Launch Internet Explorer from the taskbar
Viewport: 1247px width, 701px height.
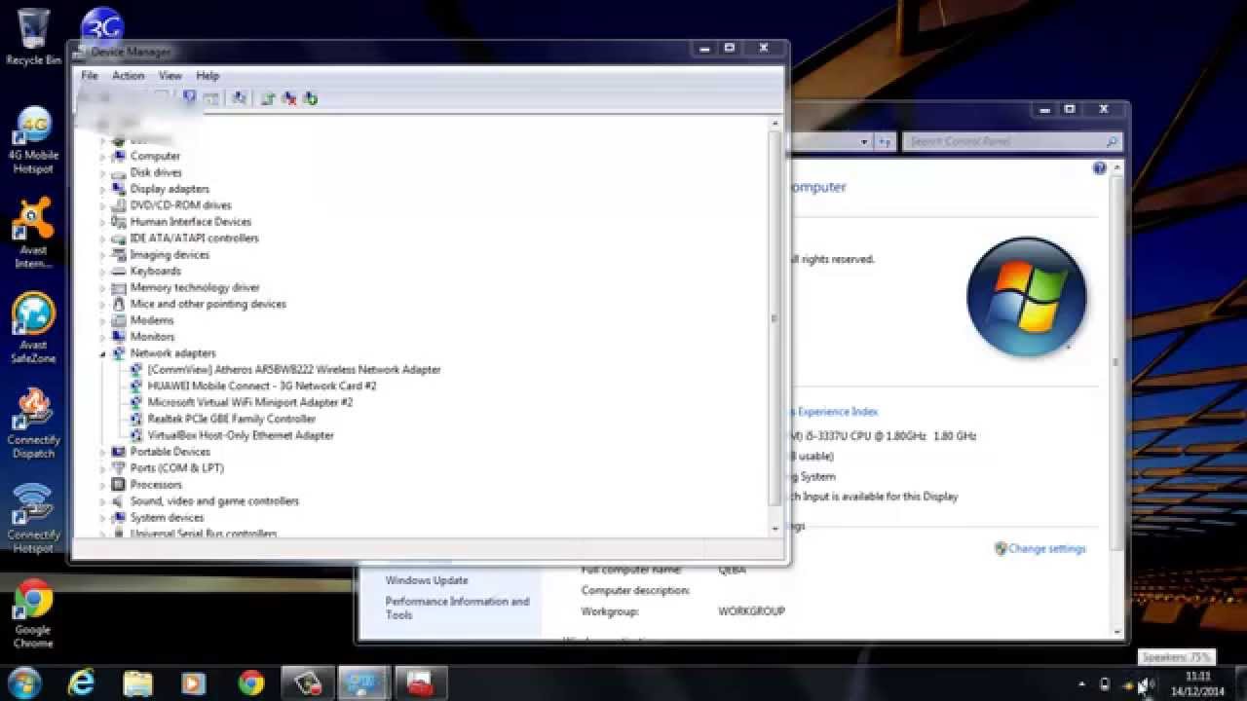pos(81,683)
